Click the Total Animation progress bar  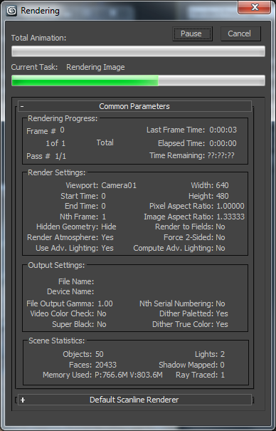point(138,51)
